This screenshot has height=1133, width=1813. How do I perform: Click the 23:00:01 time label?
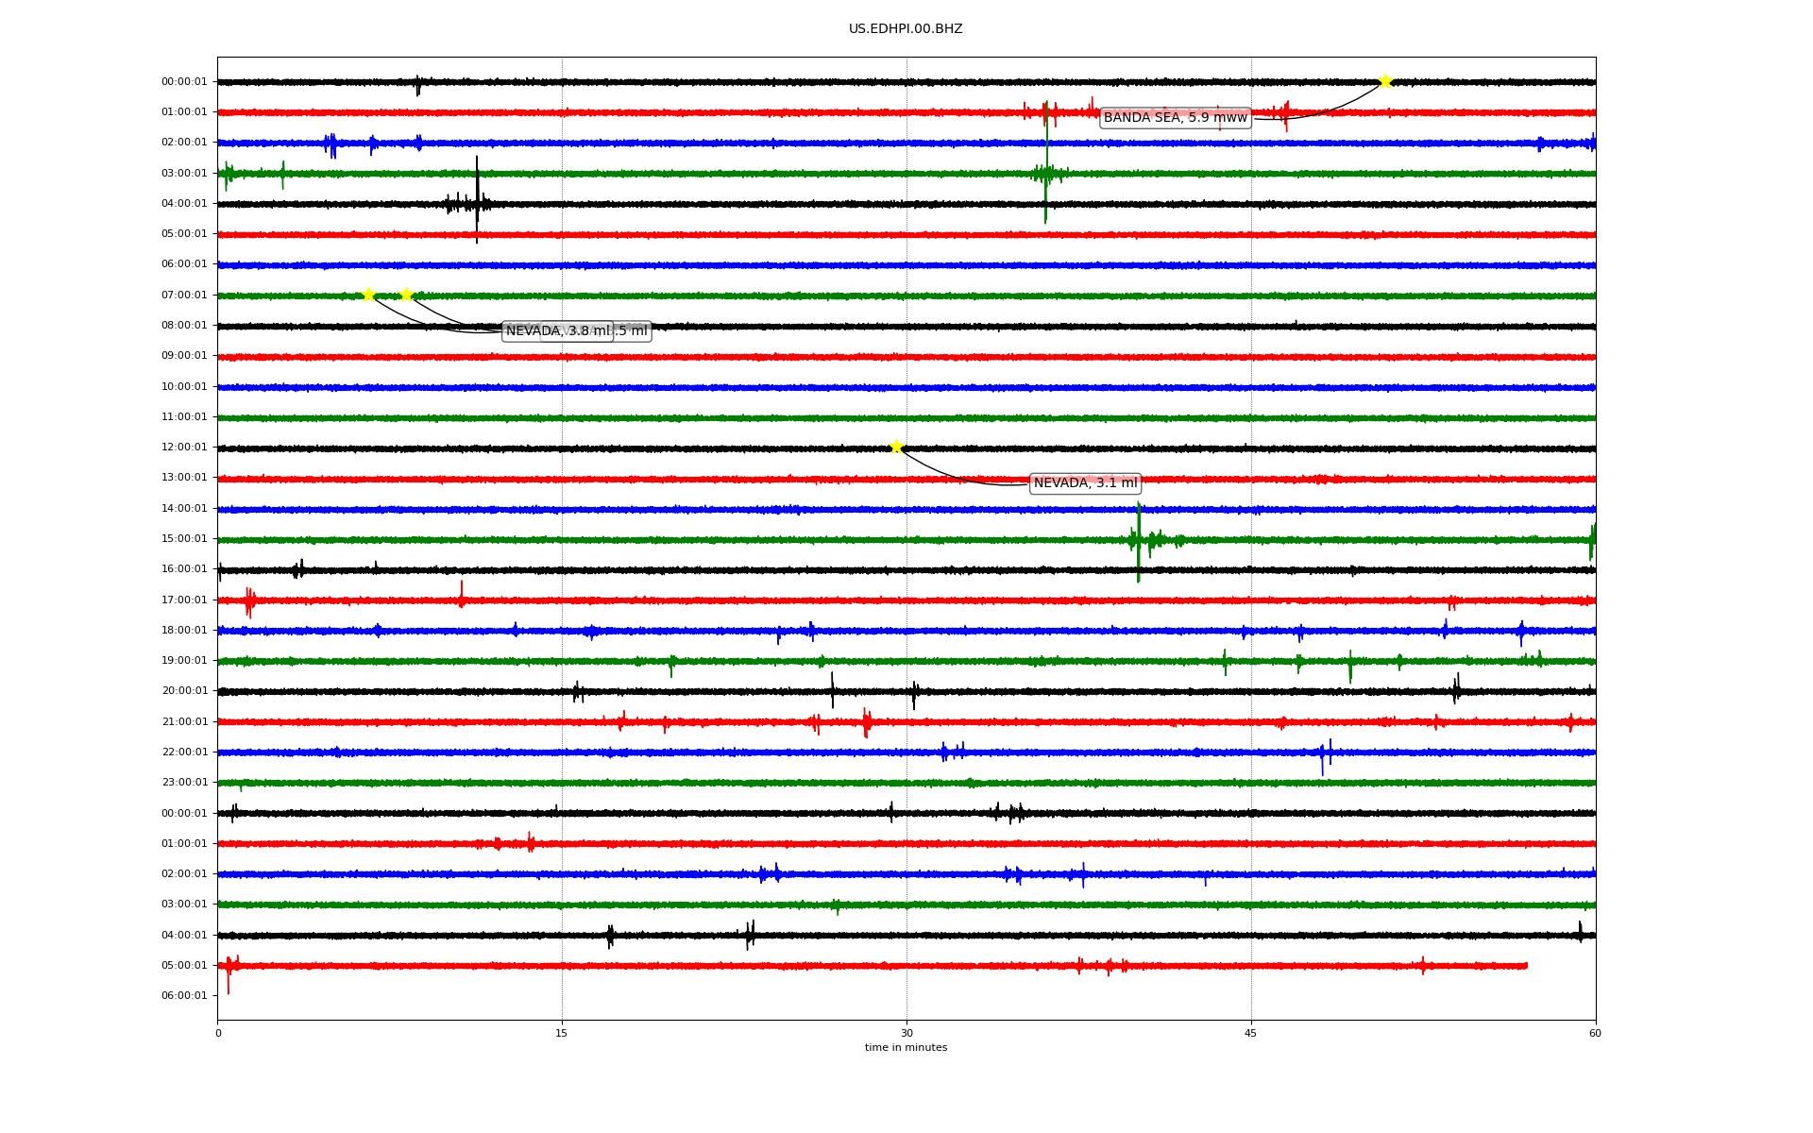pos(184,783)
